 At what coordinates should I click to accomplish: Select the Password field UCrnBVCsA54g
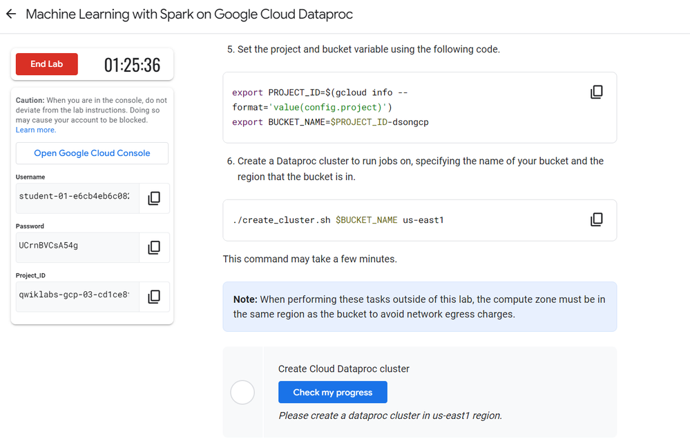pos(77,248)
